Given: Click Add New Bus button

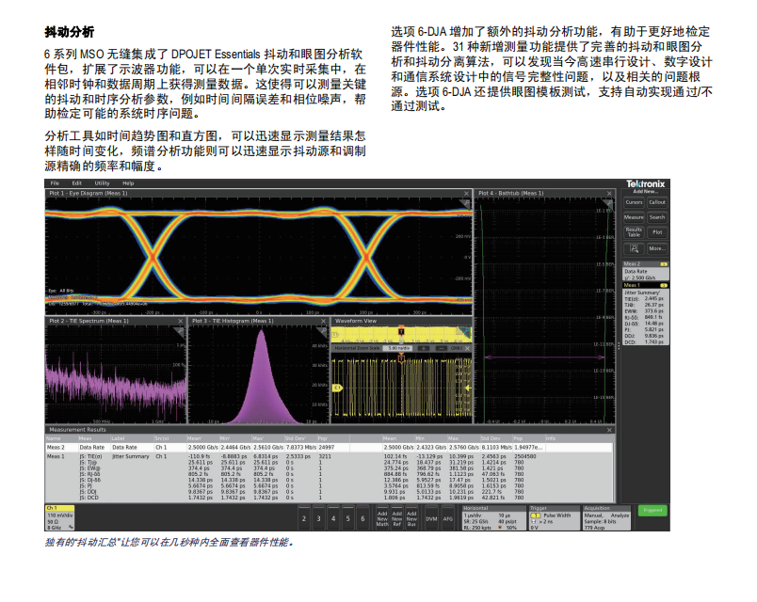Looking at the screenshot, I should [411, 518].
